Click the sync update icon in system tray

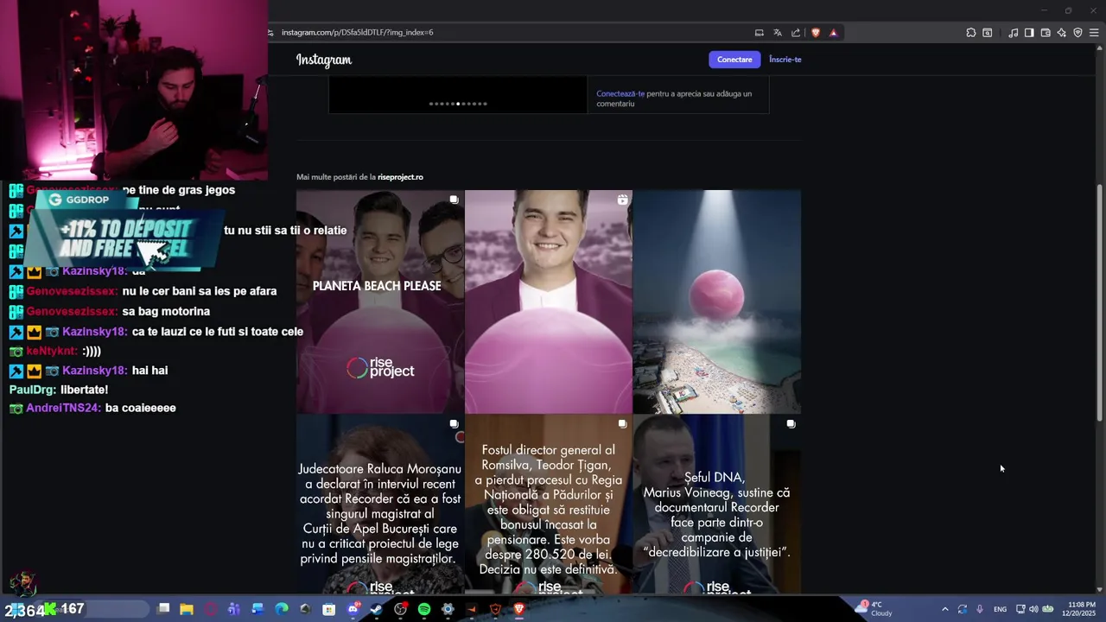pyautogui.click(x=962, y=609)
